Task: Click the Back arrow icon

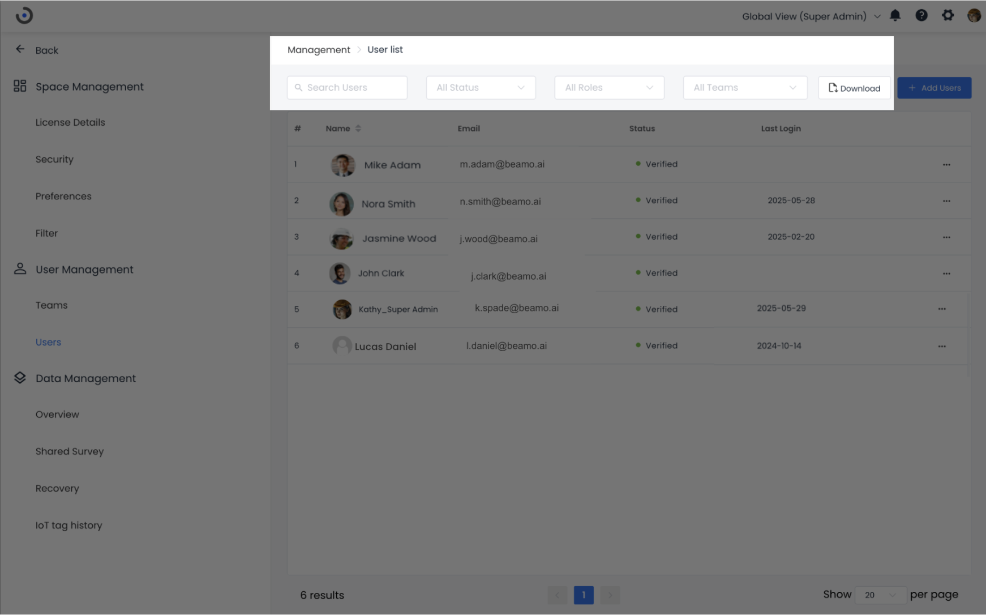Action: click(x=20, y=49)
